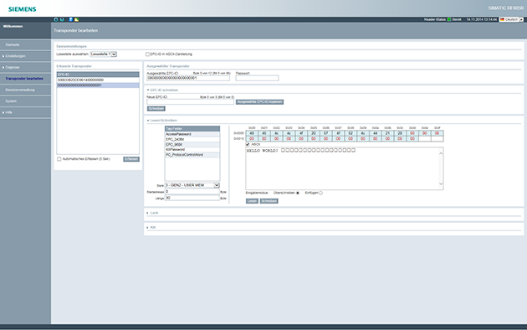Screen dimensions: 527x330
Task: Click Schreiben button beside Lesen
Action: (x=269, y=201)
